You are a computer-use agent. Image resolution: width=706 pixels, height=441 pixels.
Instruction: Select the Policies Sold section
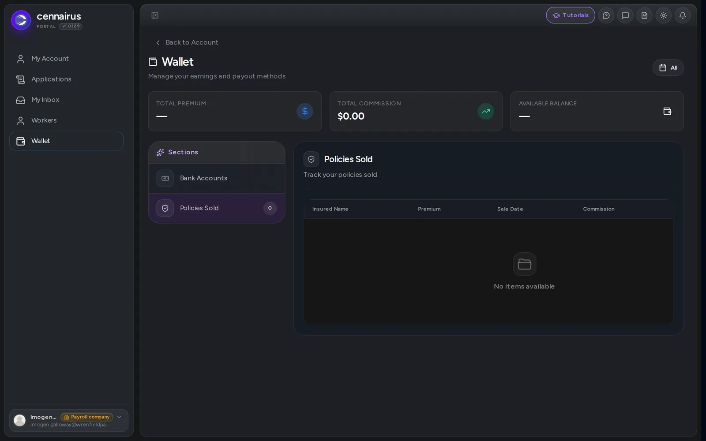tap(217, 208)
